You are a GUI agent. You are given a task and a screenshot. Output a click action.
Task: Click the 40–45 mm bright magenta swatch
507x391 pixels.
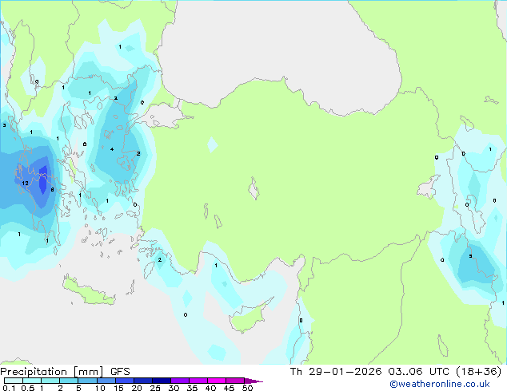(217, 381)
